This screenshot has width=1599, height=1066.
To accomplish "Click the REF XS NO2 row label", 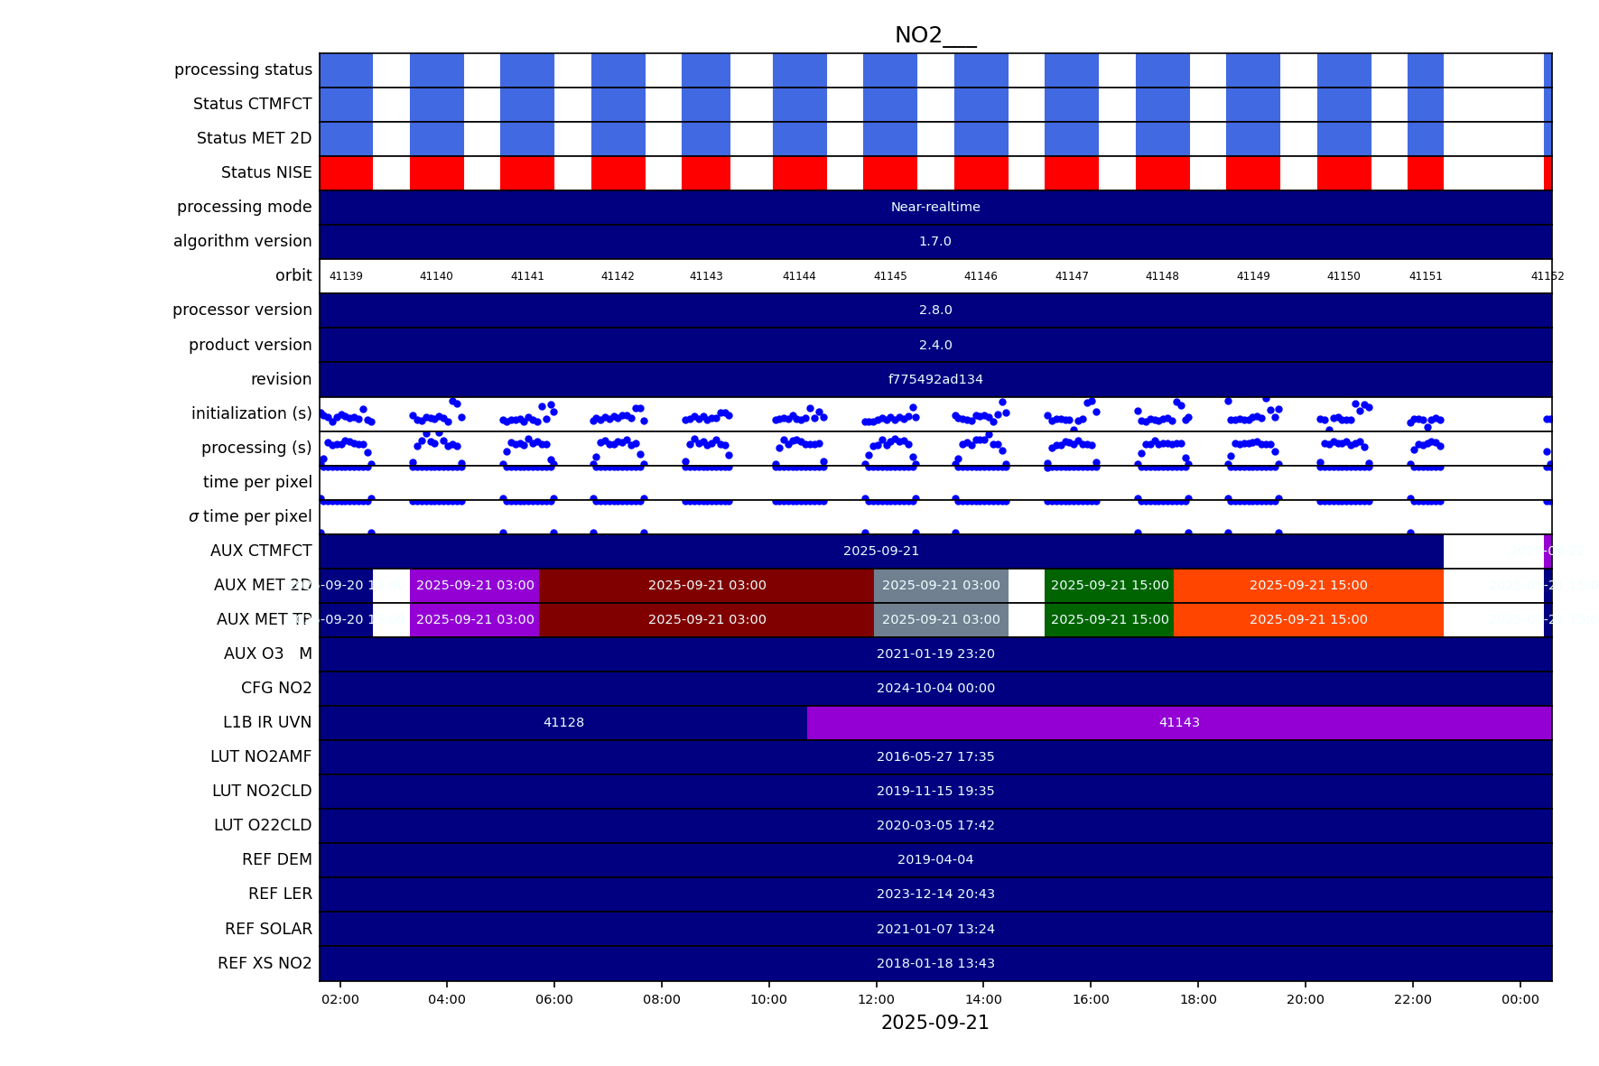I will coord(265,963).
